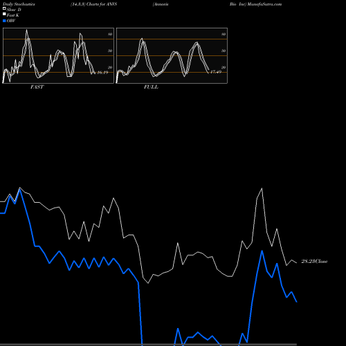Viewport: 346px width, 346px height.
Task: Click the FULL stochastic chart panel
Action: pos(172,55)
